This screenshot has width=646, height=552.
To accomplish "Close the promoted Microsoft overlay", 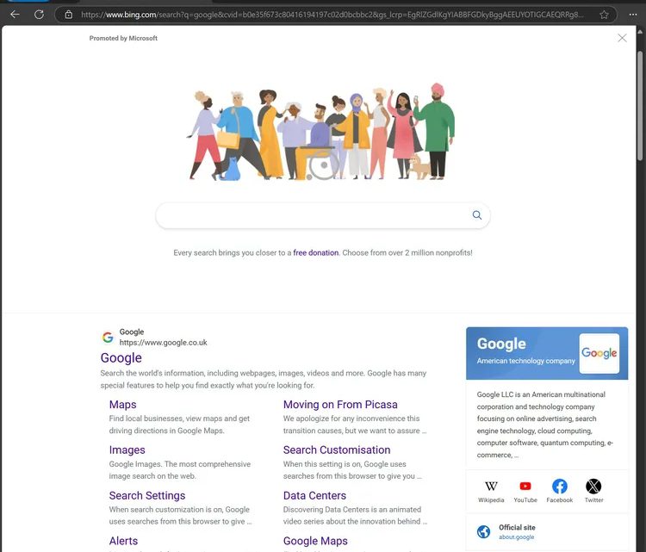I will click(622, 38).
